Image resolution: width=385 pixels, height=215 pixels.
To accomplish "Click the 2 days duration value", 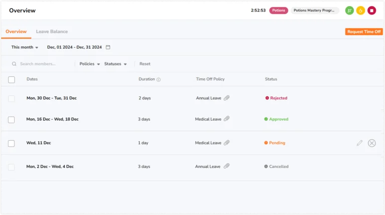I will (x=144, y=98).
